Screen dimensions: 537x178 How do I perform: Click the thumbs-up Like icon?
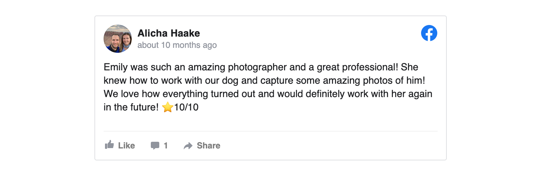pos(110,145)
